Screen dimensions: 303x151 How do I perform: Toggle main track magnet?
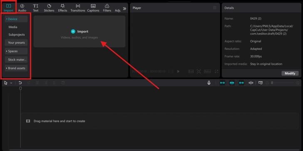click(x=222, y=83)
